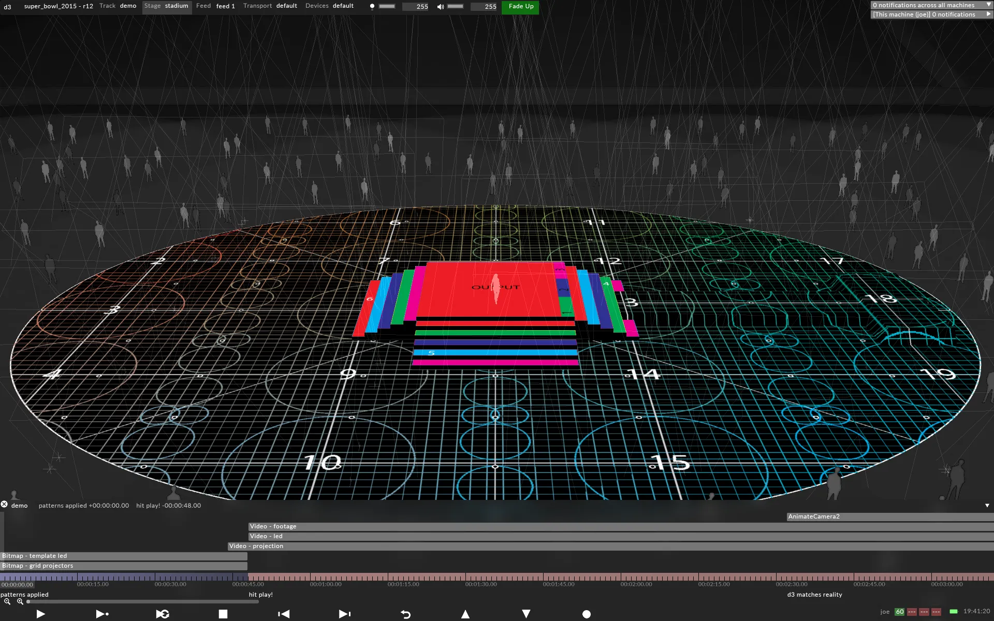Select the record circle icon
Screen dimensions: 994x621
coord(586,614)
